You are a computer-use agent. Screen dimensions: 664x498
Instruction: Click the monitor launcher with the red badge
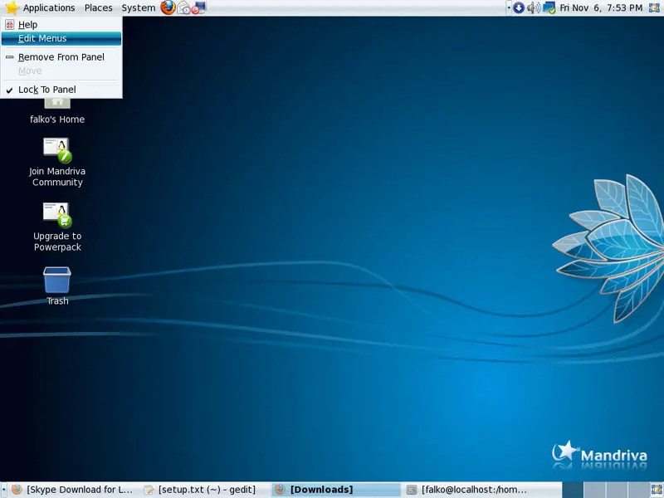pos(198,7)
